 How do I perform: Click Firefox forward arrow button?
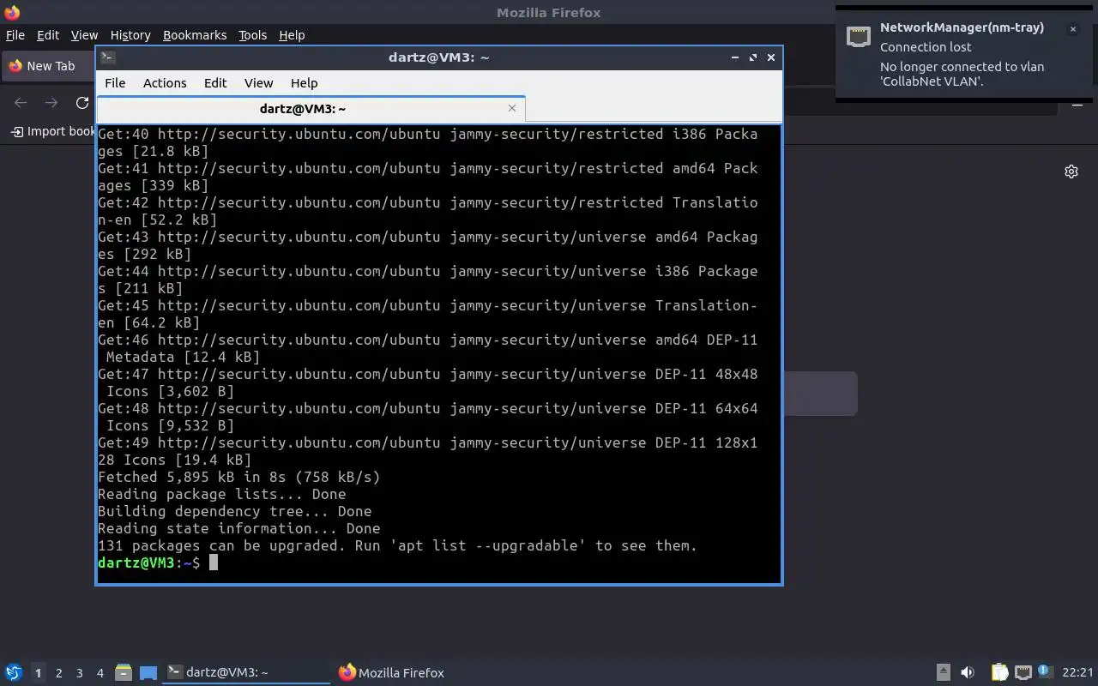point(51,103)
